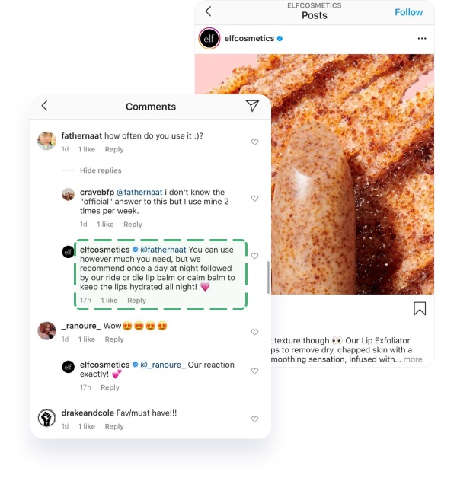Go back from the ELFCOSMETICS Posts screen
Screen dimensions: 457x478
[209, 11]
